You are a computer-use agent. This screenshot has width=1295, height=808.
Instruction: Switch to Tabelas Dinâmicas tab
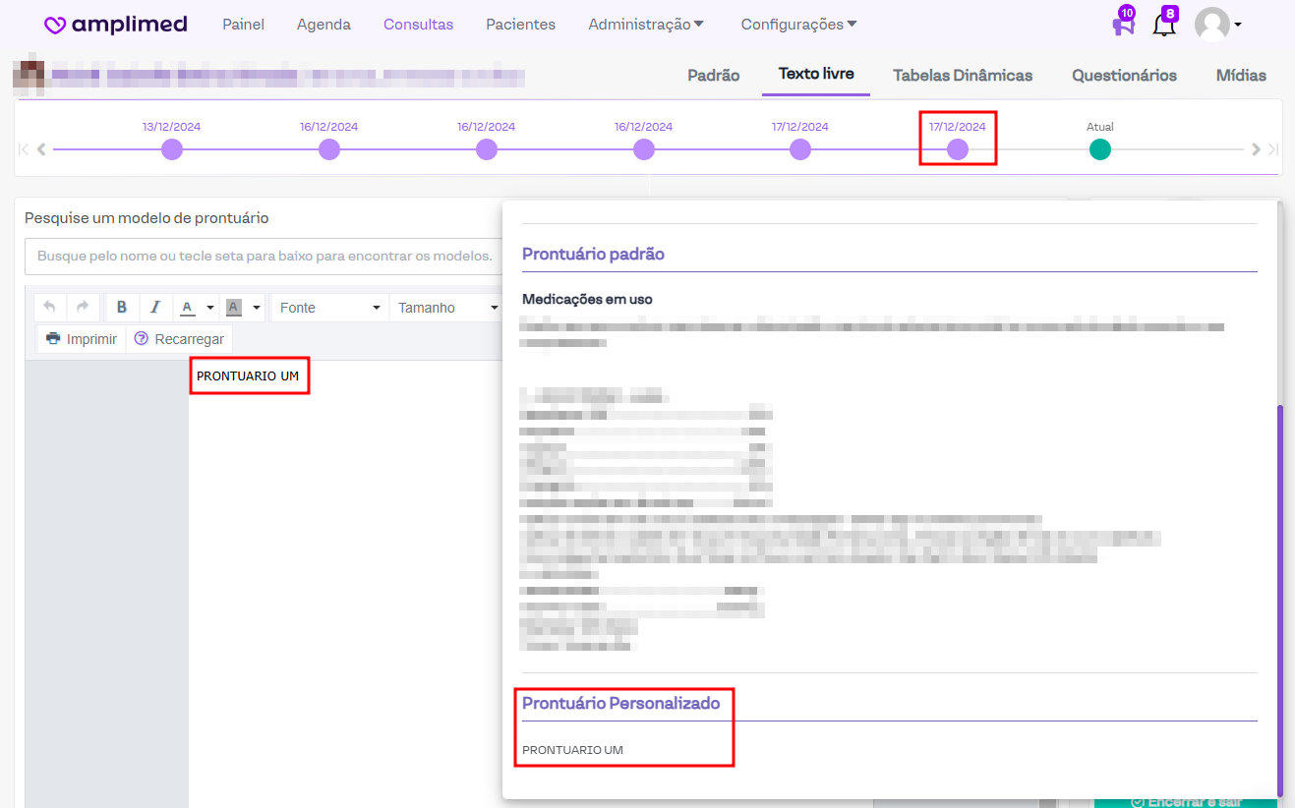click(x=962, y=75)
